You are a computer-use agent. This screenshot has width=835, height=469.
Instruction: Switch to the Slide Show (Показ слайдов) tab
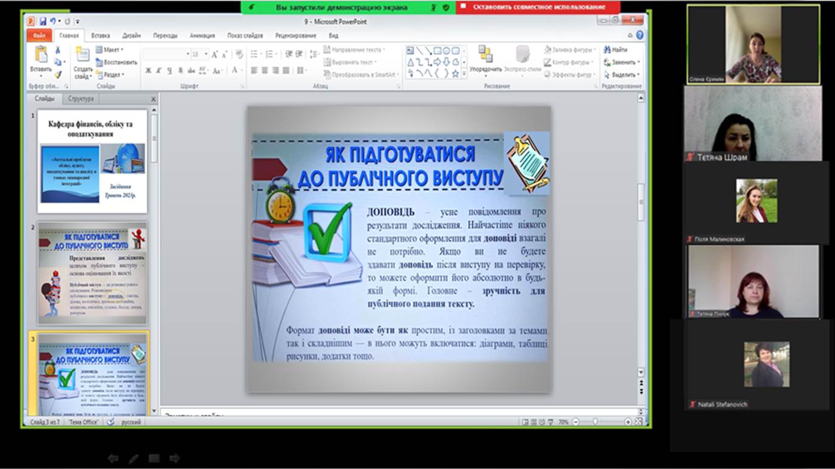pos(245,35)
